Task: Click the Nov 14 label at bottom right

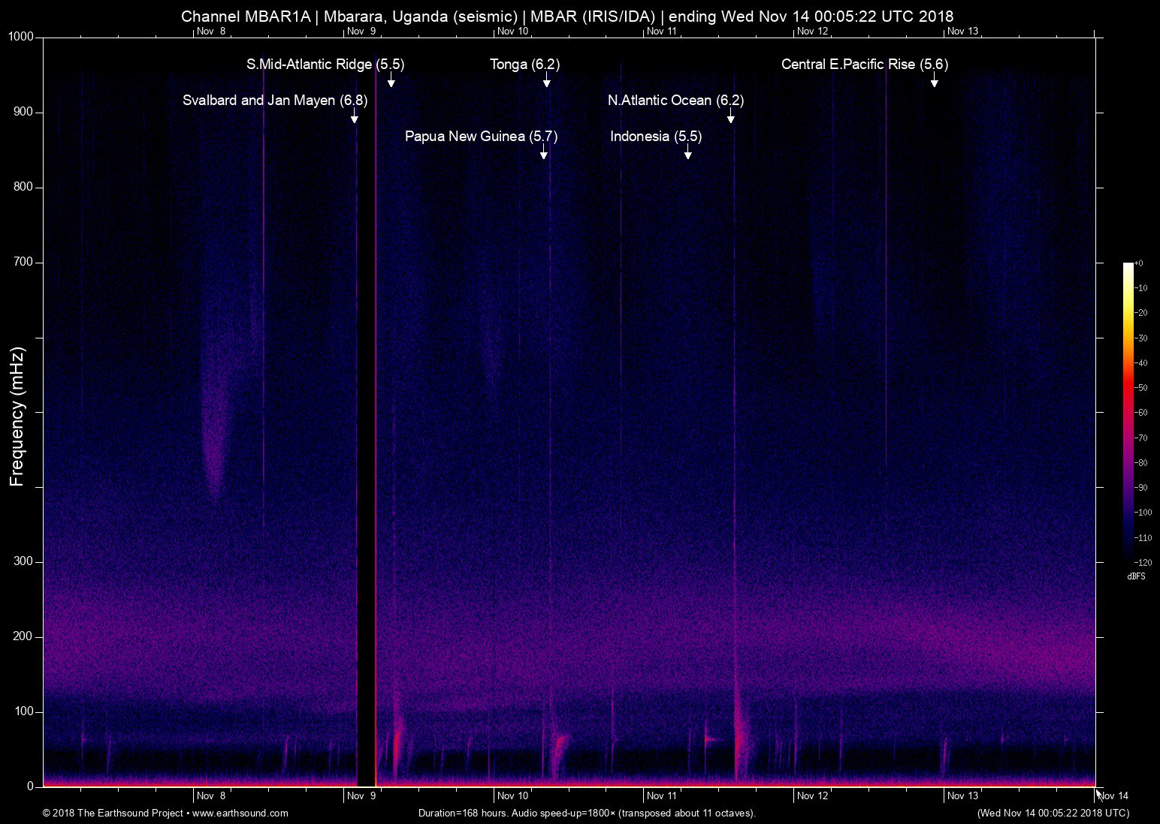Action: pos(1113,796)
